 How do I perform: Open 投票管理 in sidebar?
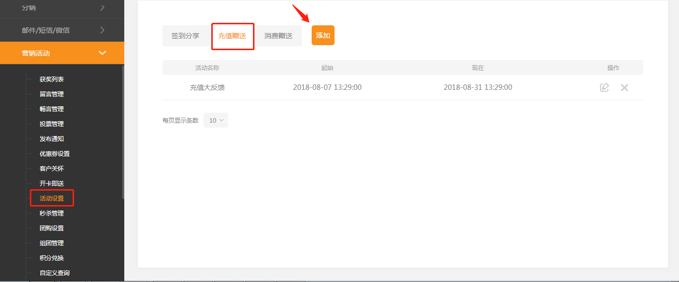52,124
